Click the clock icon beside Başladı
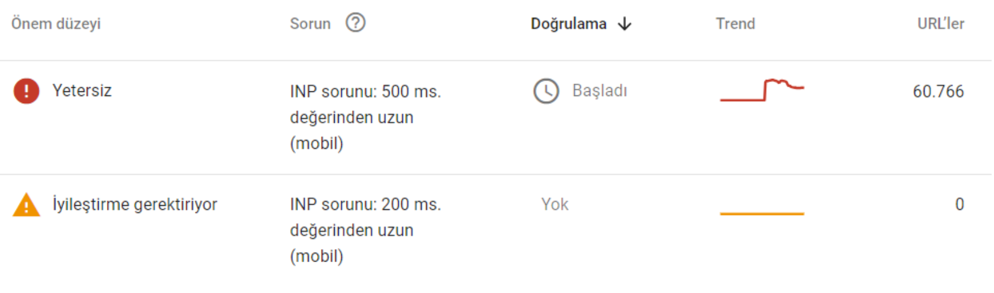The width and height of the screenshot is (994, 293). click(x=546, y=91)
